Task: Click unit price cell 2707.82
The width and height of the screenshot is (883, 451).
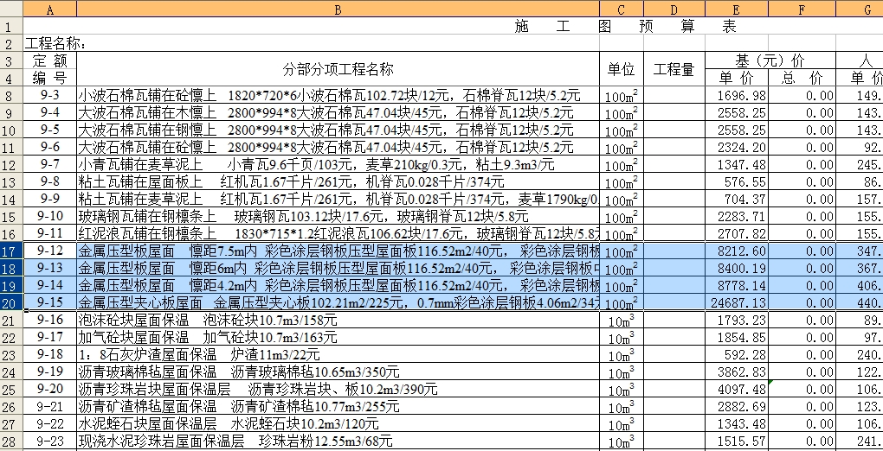Action: click(737, 233)
